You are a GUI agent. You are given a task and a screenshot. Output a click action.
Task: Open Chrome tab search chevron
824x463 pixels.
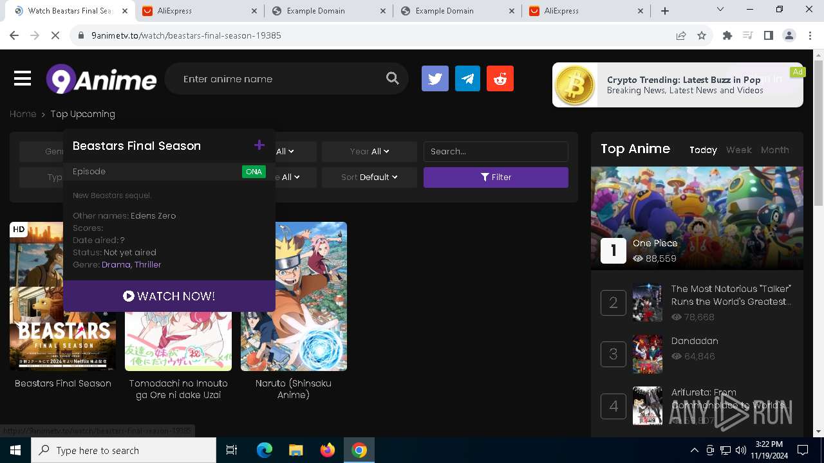pos(720,10)
